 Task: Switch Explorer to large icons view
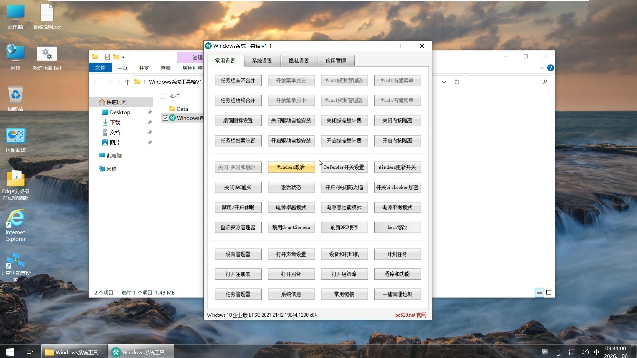coord(549,293)
